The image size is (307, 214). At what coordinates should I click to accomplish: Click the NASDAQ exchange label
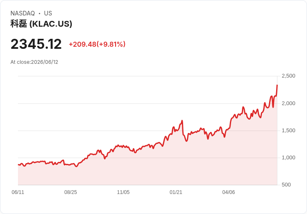tap(23, 13)
